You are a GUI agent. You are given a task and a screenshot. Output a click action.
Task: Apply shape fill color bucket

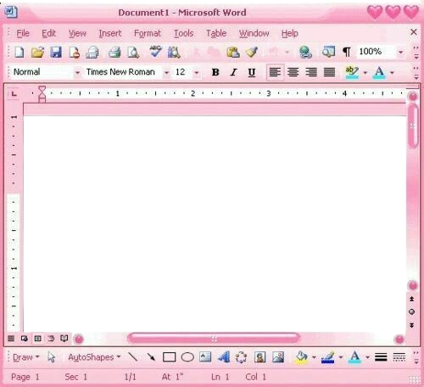[302, 357]
